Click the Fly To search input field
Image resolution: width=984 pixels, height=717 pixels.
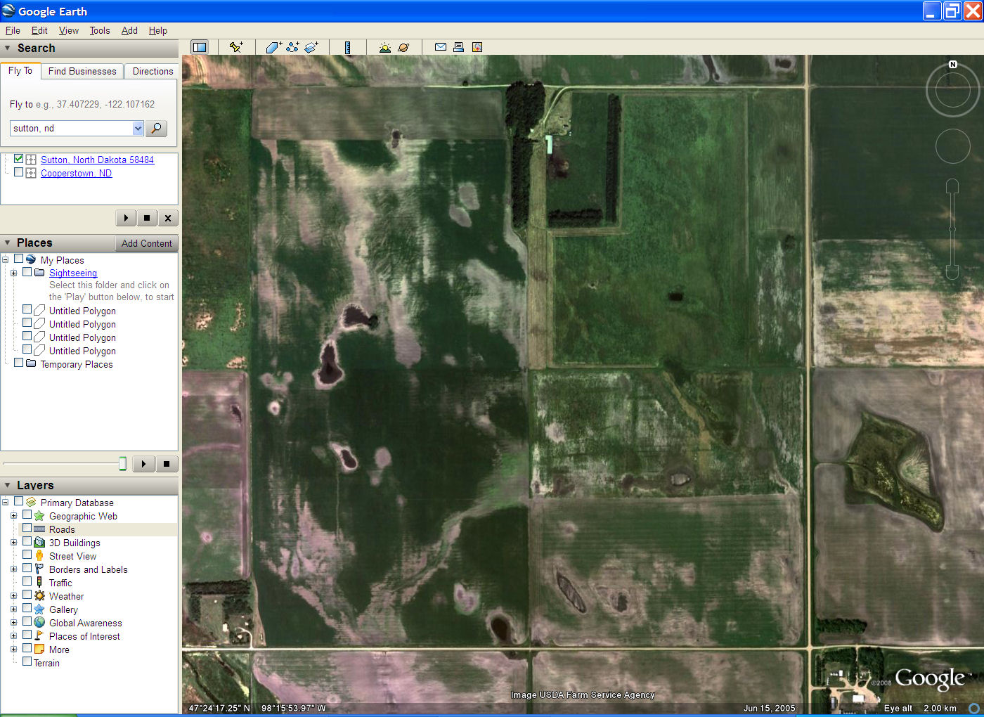(72, 128)
